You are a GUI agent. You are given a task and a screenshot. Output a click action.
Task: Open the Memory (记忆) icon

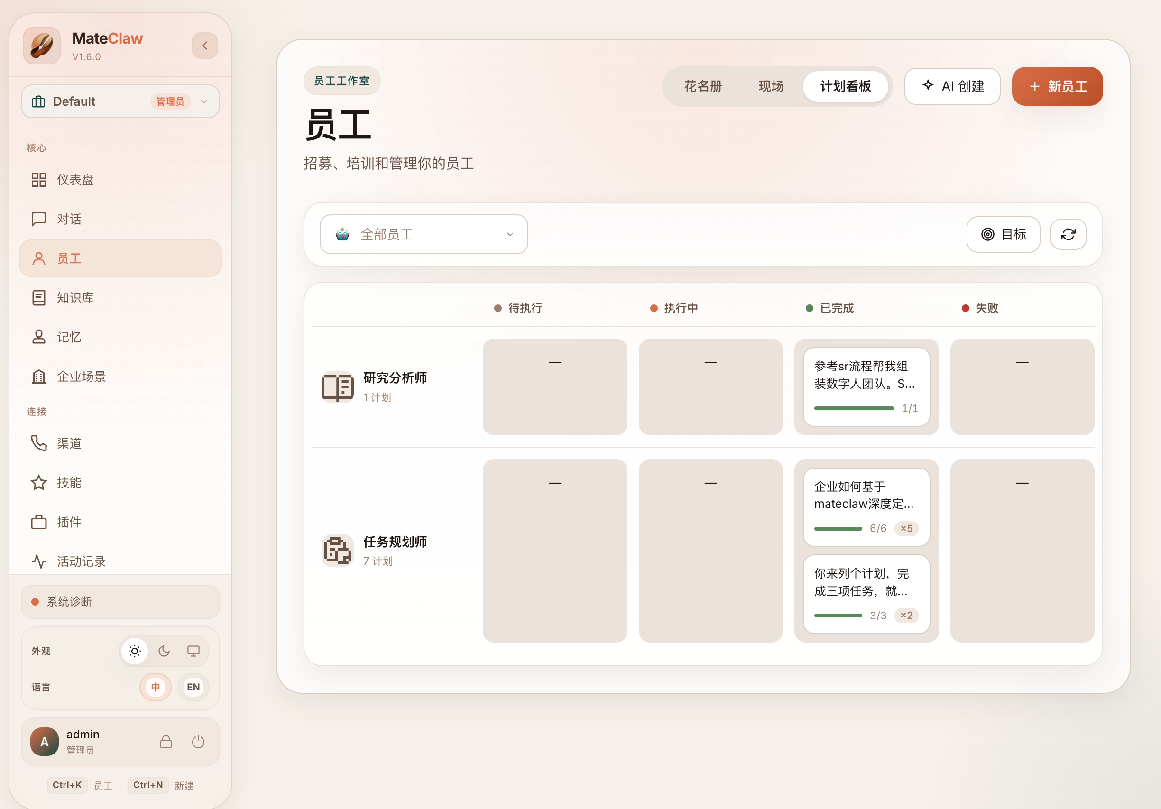click(39, 337)
